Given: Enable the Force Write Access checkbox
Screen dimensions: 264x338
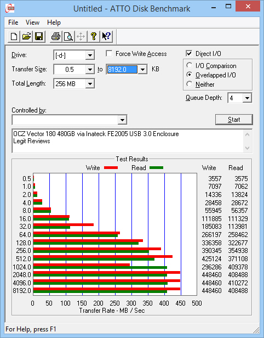Looking at the screenshot, I should click(109, 53).
